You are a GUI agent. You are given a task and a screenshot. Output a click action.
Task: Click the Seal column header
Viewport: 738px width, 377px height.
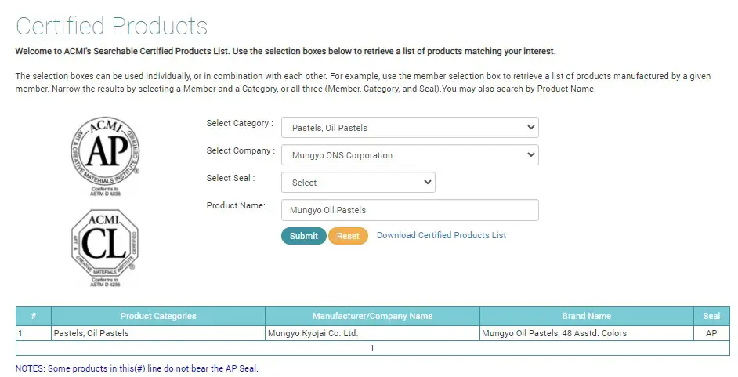[x=711, y=316]
